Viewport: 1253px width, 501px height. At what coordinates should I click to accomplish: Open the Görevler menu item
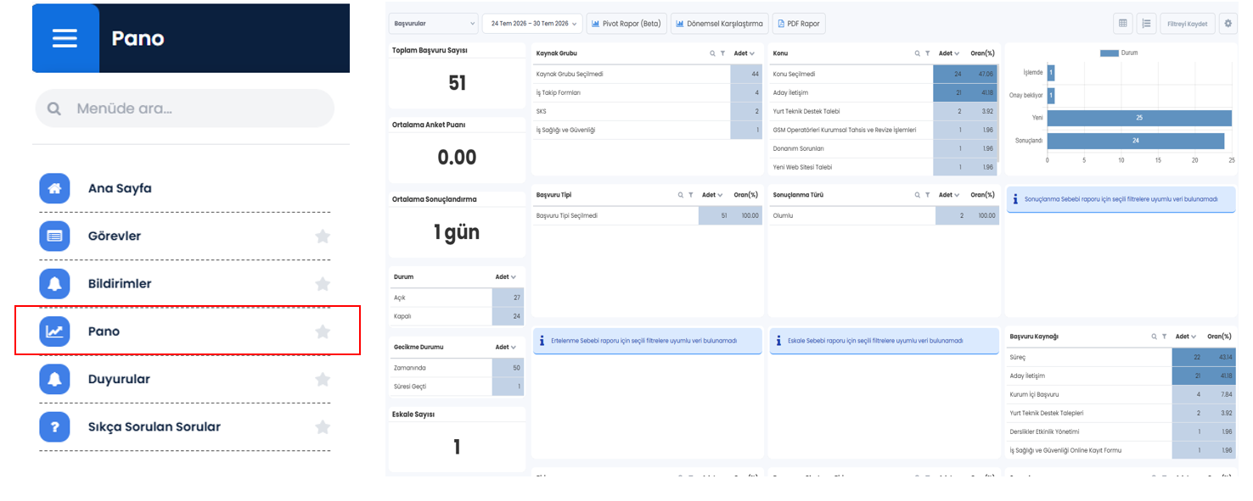tap(184, 236)
